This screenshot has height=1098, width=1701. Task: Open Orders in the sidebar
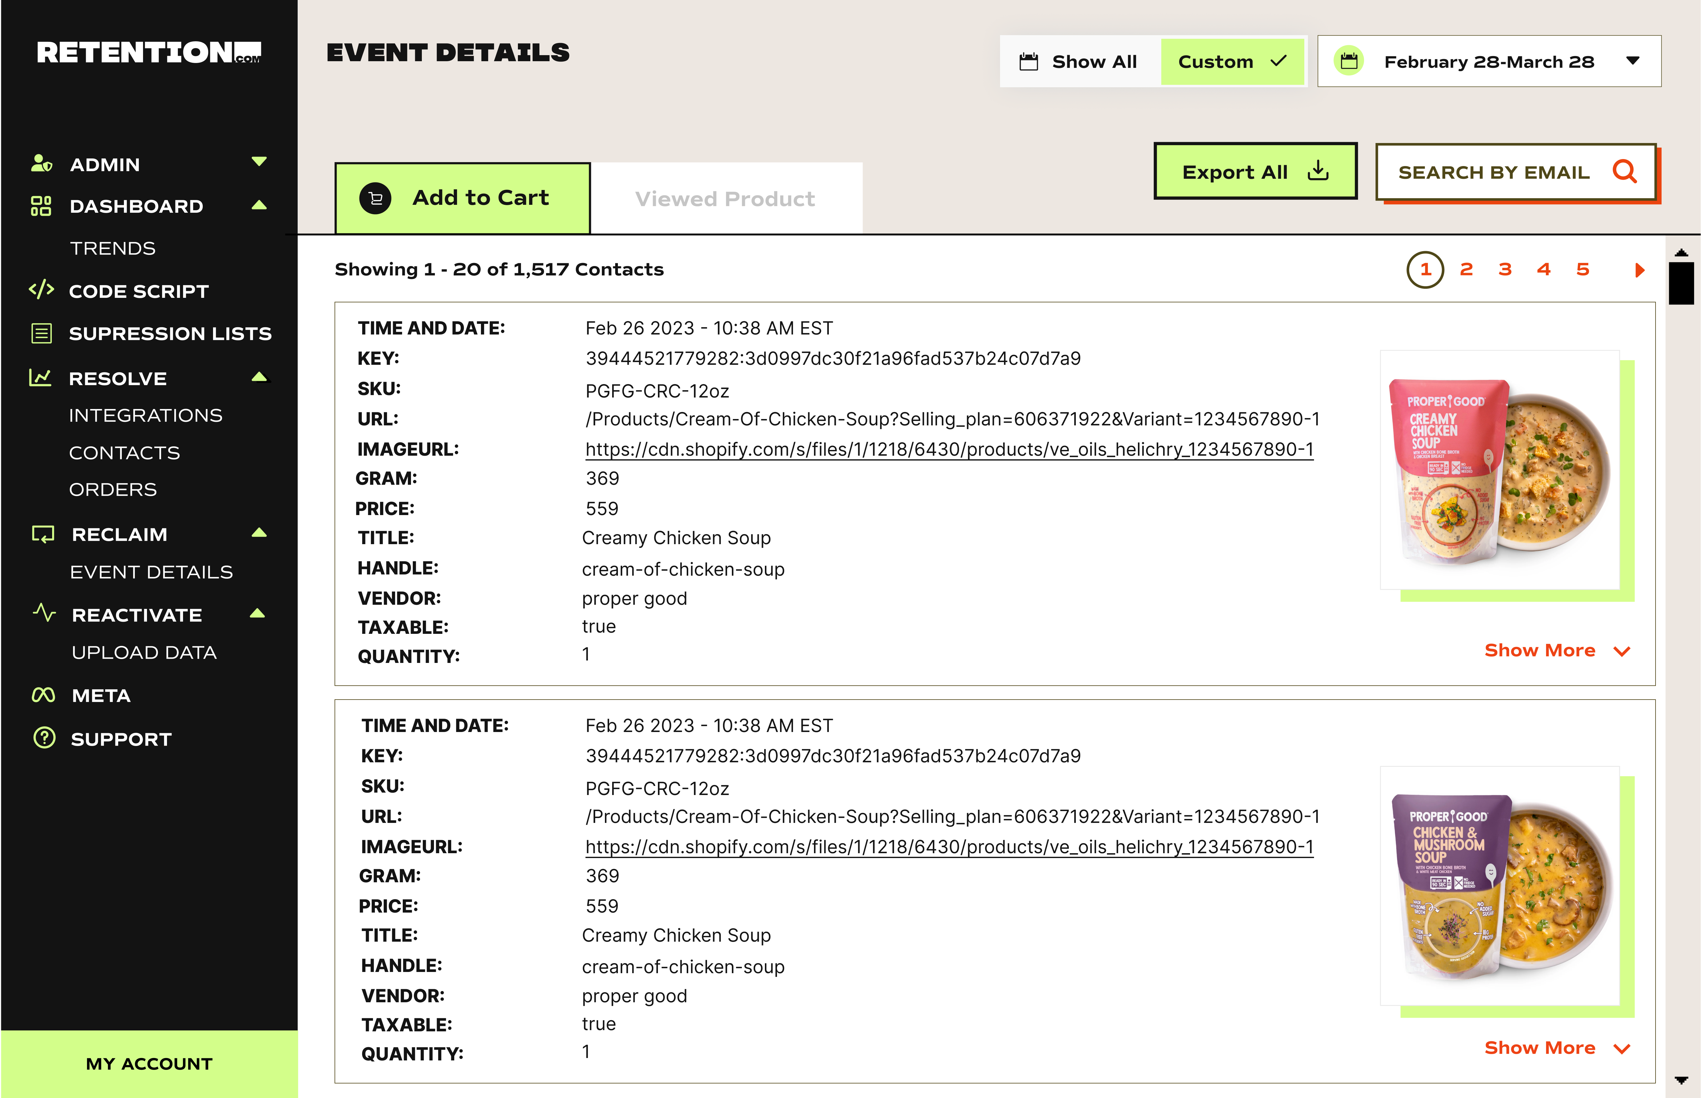tap(113, 490)
